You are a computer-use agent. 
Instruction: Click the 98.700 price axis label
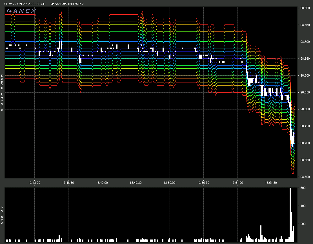(305, 42)
